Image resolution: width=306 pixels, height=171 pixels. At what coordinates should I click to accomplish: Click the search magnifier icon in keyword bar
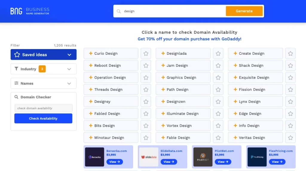(x=119, y=11)
